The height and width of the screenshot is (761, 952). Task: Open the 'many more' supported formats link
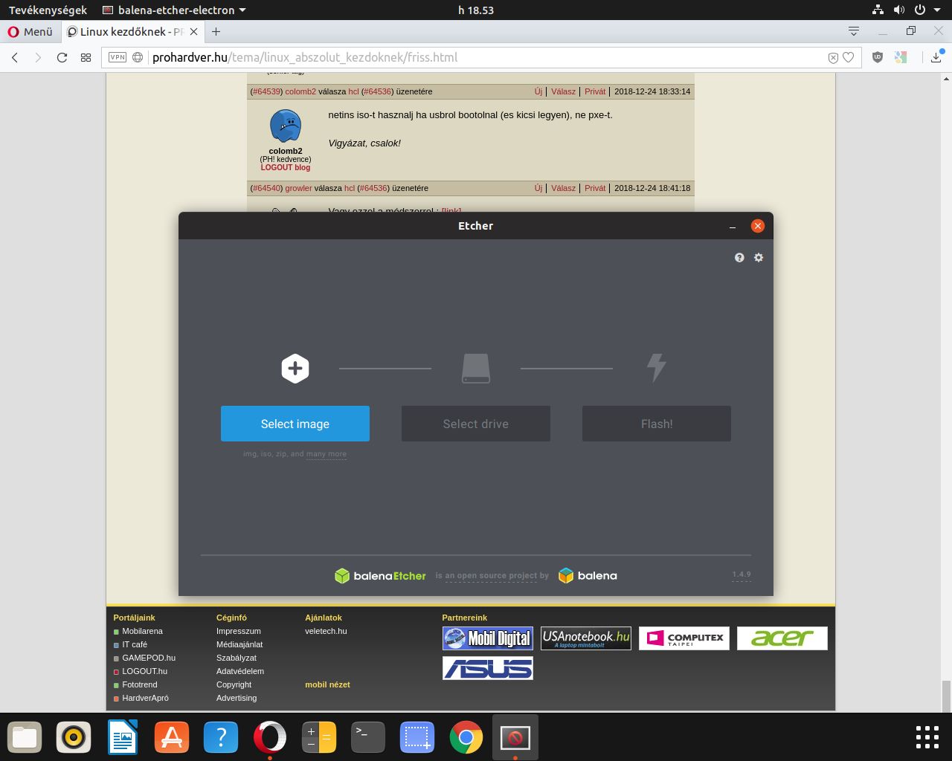coord(327,454)
